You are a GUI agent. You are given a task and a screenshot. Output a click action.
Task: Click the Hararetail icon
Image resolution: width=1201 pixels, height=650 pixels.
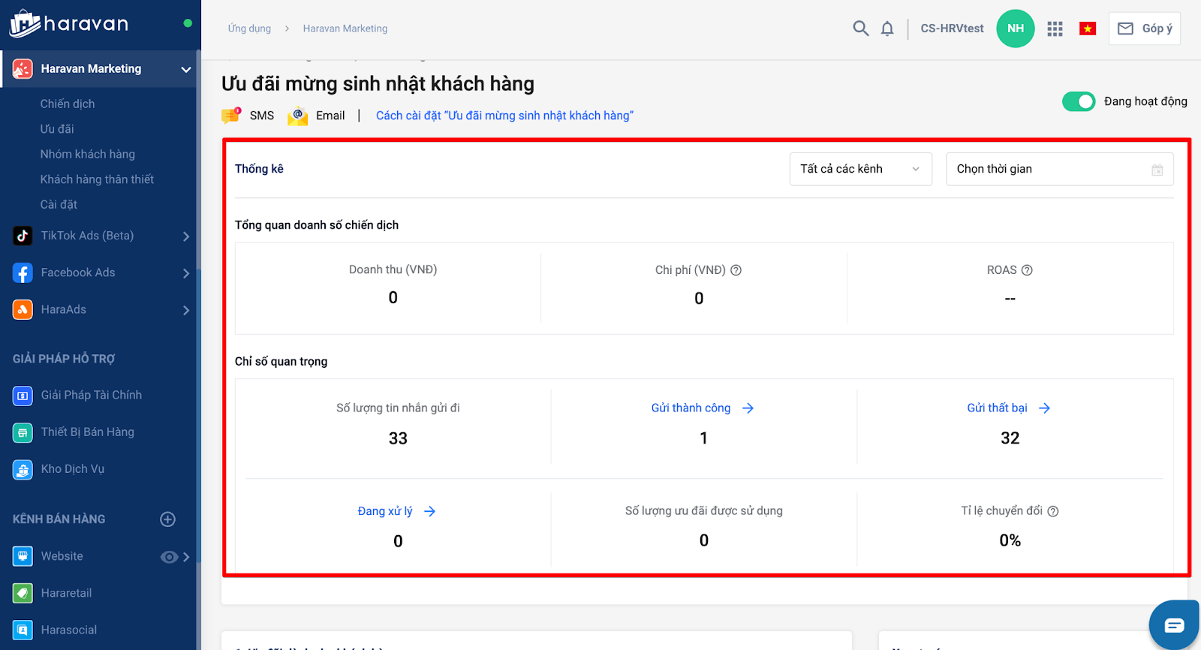[23, 593]
